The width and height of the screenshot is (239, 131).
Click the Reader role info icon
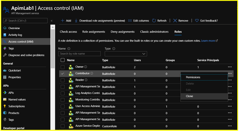coord(86,80)
